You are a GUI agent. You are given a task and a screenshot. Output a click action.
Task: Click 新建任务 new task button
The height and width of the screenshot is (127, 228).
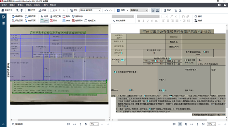[7, 10]
